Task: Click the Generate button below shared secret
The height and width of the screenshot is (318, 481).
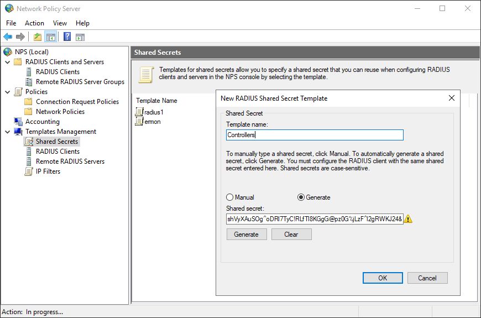Action: (x=247, y=234)
